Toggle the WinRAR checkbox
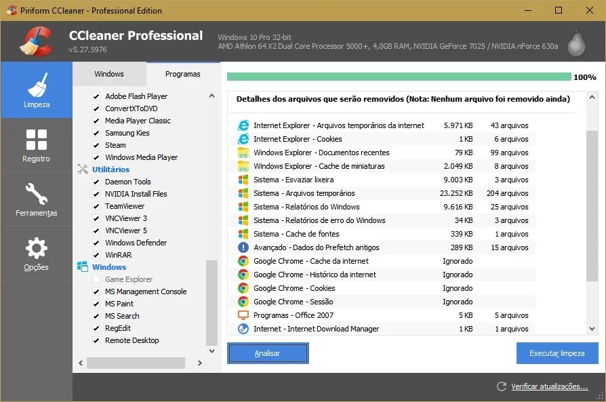 [96, 255]
